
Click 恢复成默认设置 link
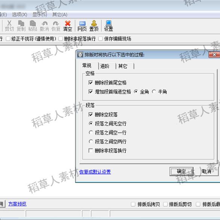[x=95, y=172]
